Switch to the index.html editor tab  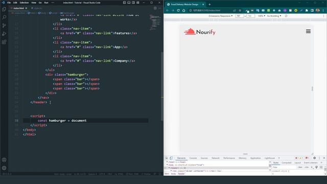click(x=18, y=8)
